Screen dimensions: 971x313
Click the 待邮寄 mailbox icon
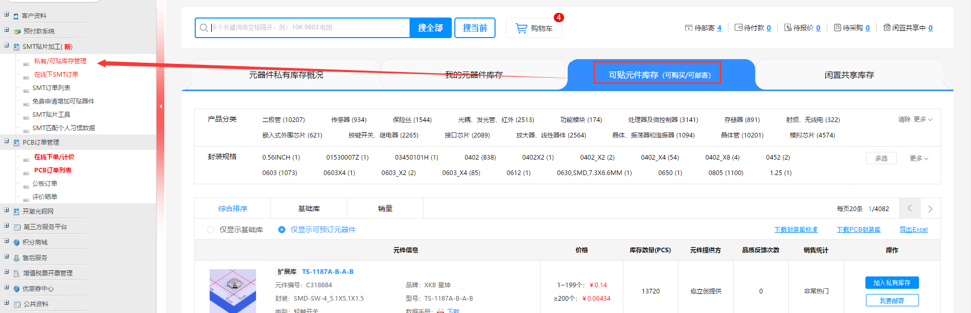pos(689,28)
